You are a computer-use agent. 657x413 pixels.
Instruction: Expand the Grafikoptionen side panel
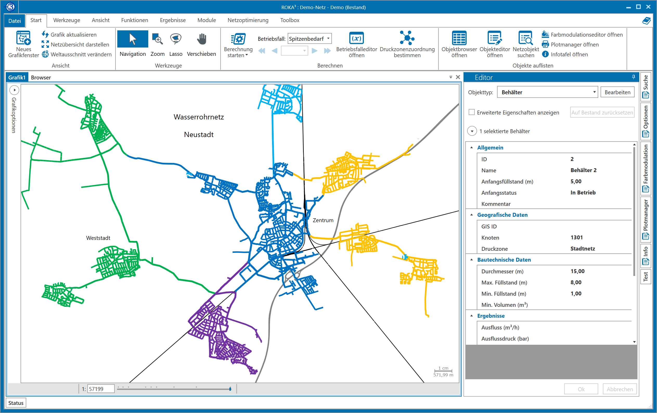pos(15,90)
